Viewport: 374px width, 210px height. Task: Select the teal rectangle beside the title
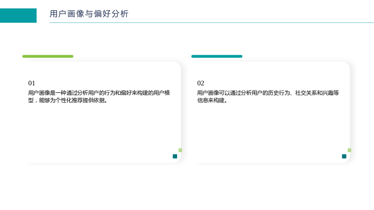click(18, 15)
